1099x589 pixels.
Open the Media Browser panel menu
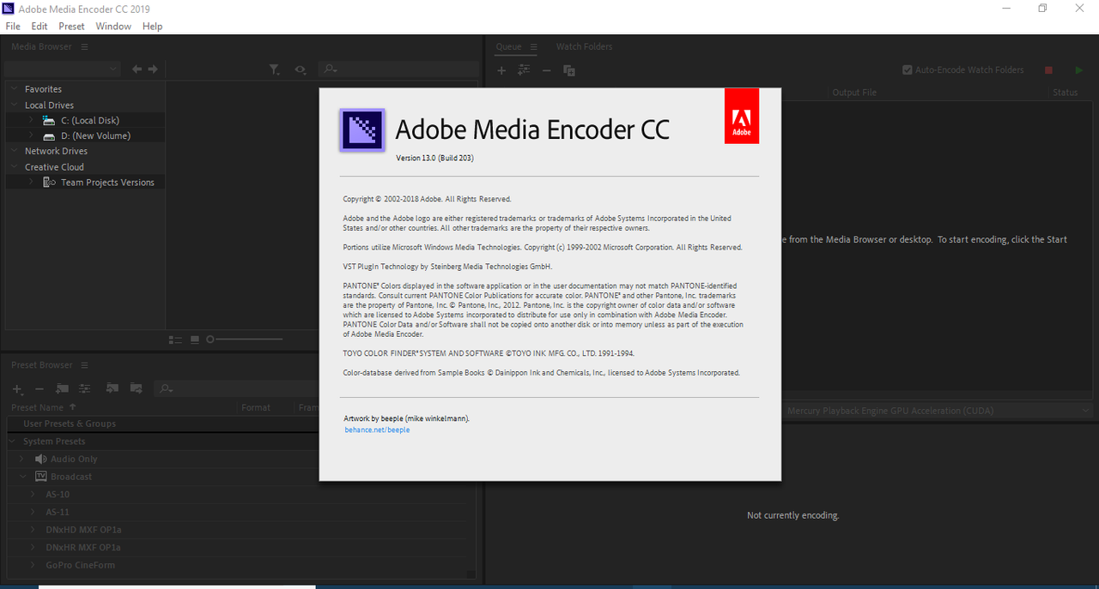pos(84,46)
